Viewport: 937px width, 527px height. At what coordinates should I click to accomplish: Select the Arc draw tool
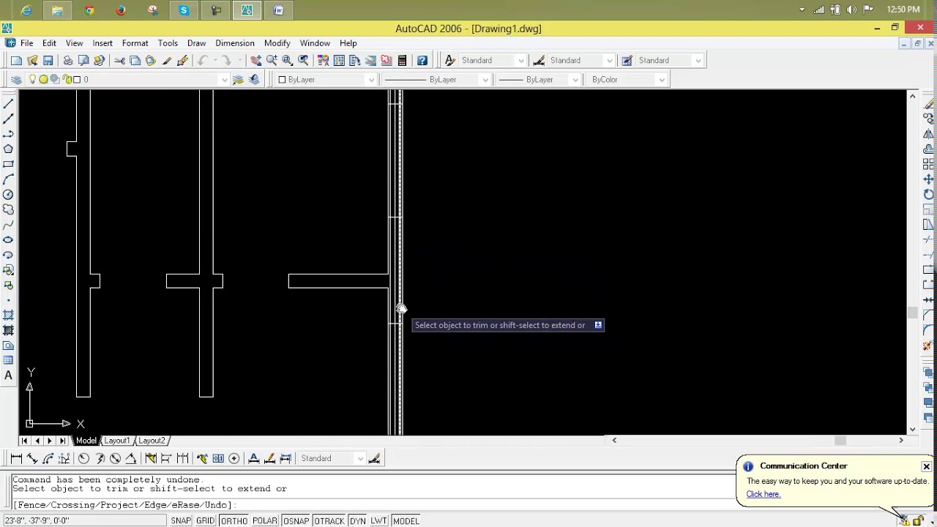click(x=8, y=179)
